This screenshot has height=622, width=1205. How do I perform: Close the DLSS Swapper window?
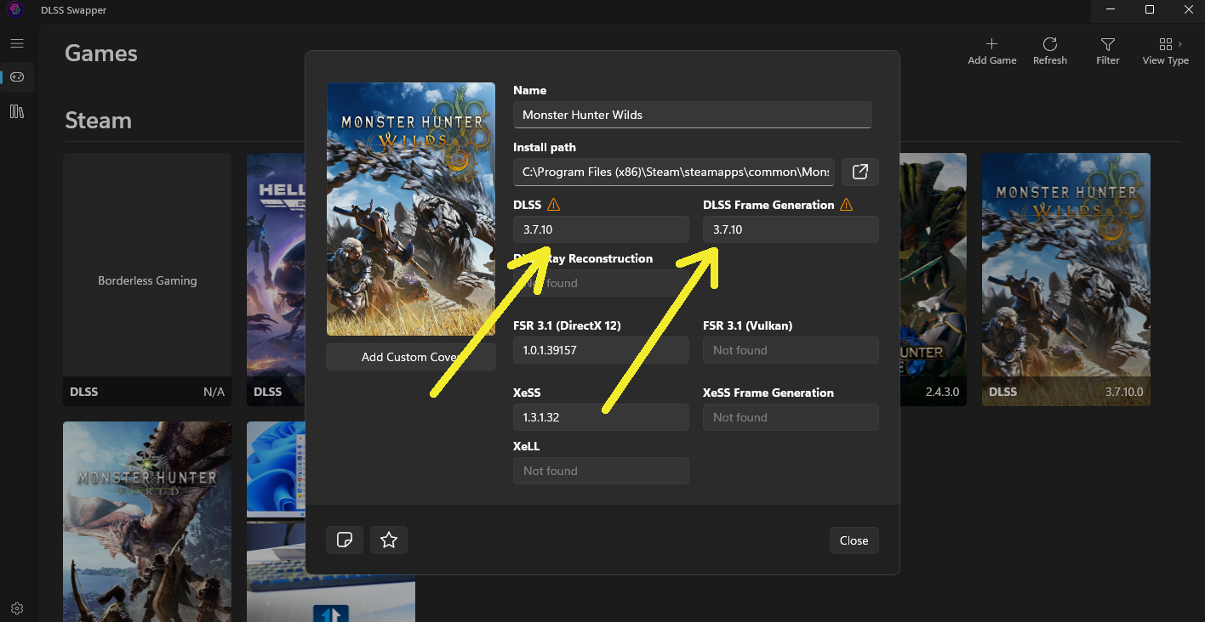click(x=1187, y=10)
